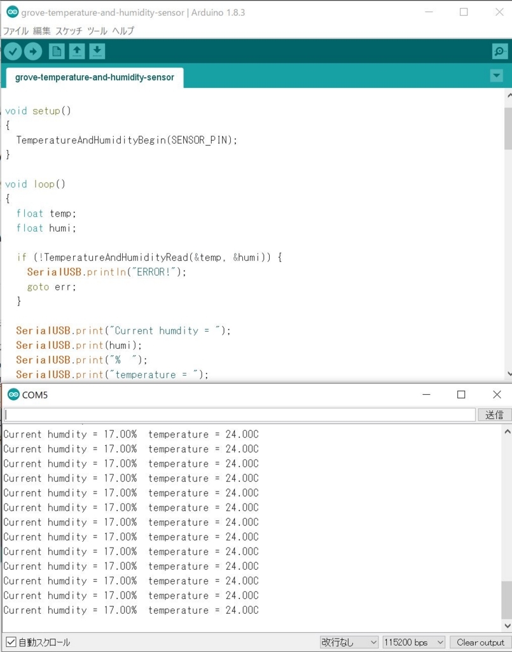512x652 pixels.
Task: Click the 'float humi;' declaration line
Action: (46, 228)
